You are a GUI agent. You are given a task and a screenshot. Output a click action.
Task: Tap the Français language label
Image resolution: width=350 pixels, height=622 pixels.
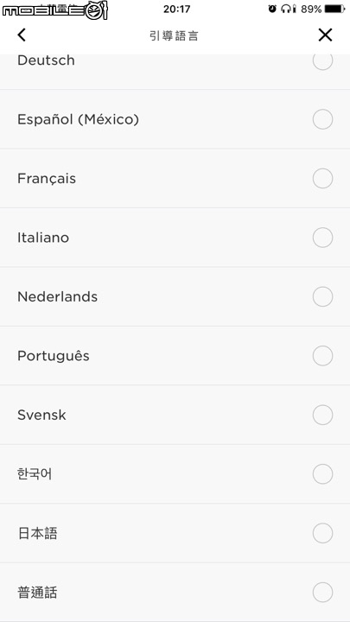click(x=47, y=179)
